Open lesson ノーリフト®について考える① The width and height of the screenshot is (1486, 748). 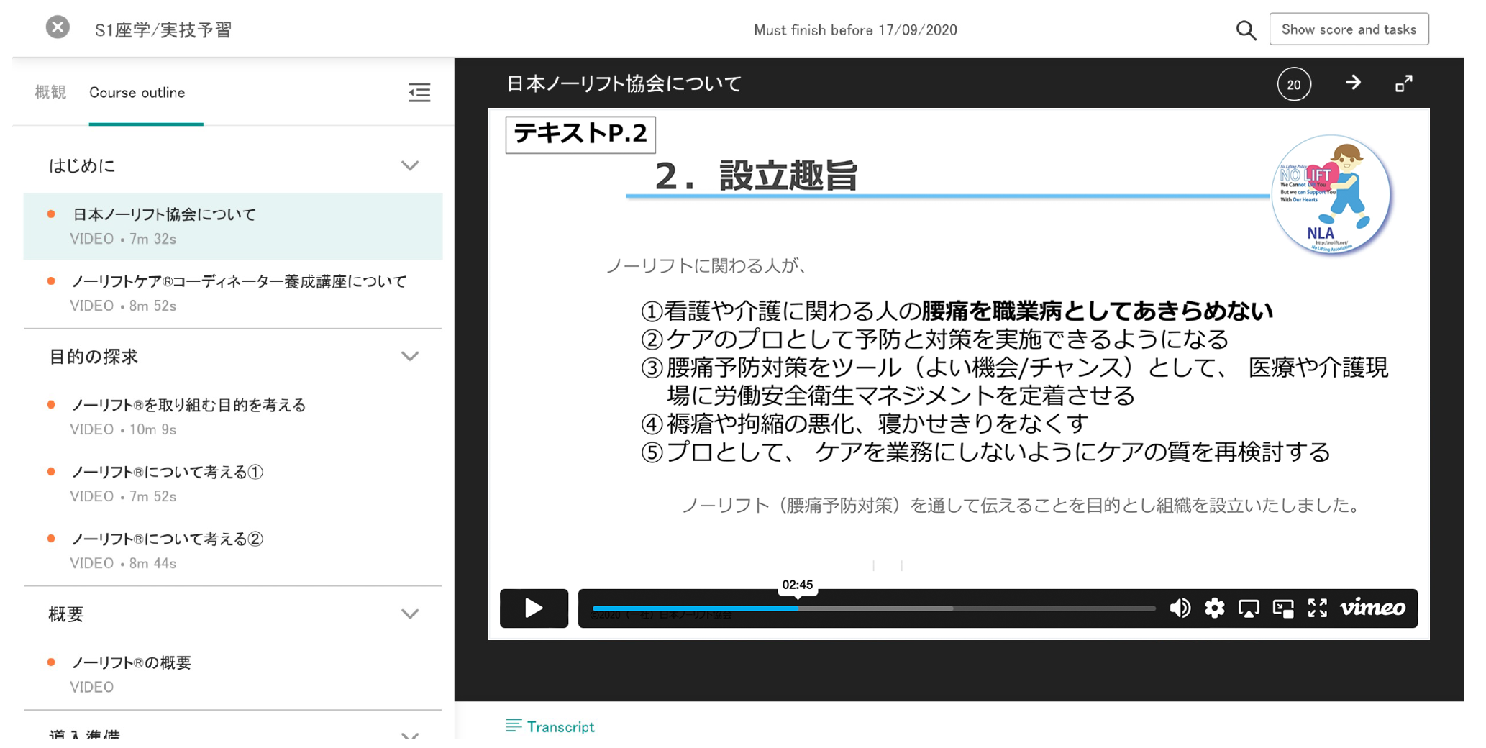[x=233, y=483]
